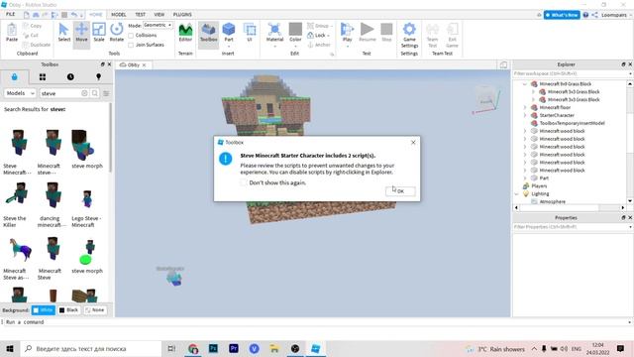634x357 pixels.
Task: Click the Windows taskbar search box
Action: (x=90, y=348)
